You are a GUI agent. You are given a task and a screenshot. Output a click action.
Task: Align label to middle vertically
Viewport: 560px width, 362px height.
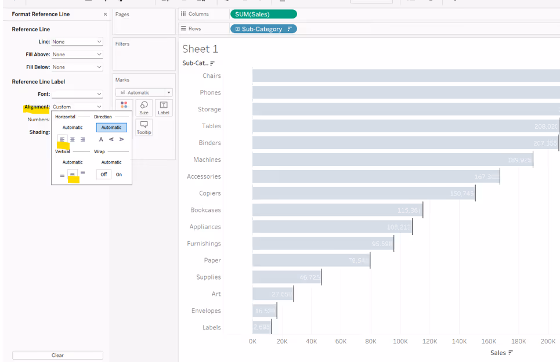click(73, 175)
